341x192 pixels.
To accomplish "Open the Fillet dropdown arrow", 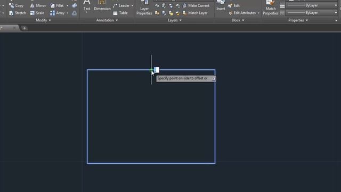I will (68, 6).
